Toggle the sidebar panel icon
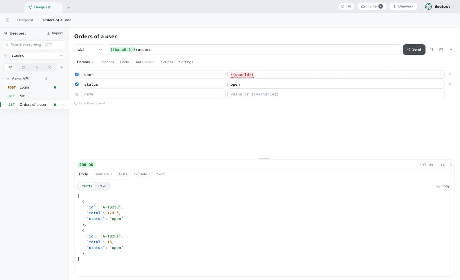The width and height of the screenshot is (460, 280). click(7, 20)
